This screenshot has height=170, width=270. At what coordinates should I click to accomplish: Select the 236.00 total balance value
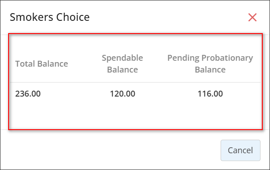click(28, 94)
